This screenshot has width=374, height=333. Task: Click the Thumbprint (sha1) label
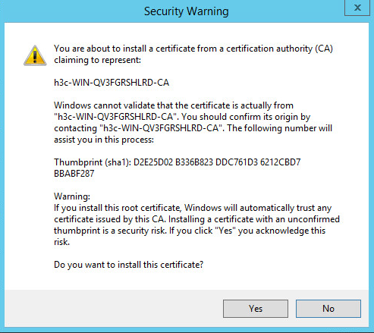pyautogui.click(x=93, y=162)
